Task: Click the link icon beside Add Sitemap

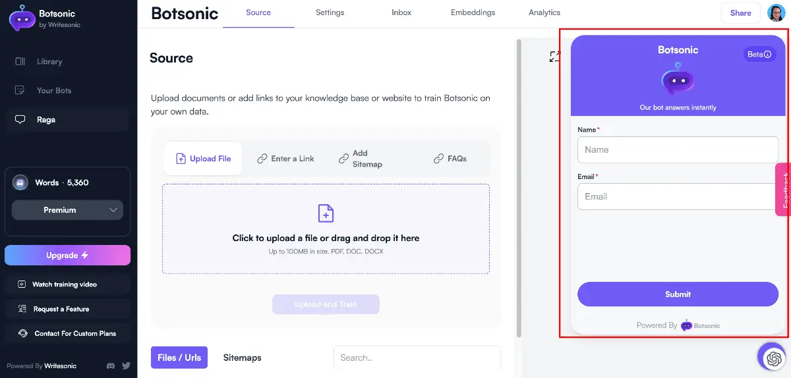Action: pyautogui.click(x=343, y=159)
